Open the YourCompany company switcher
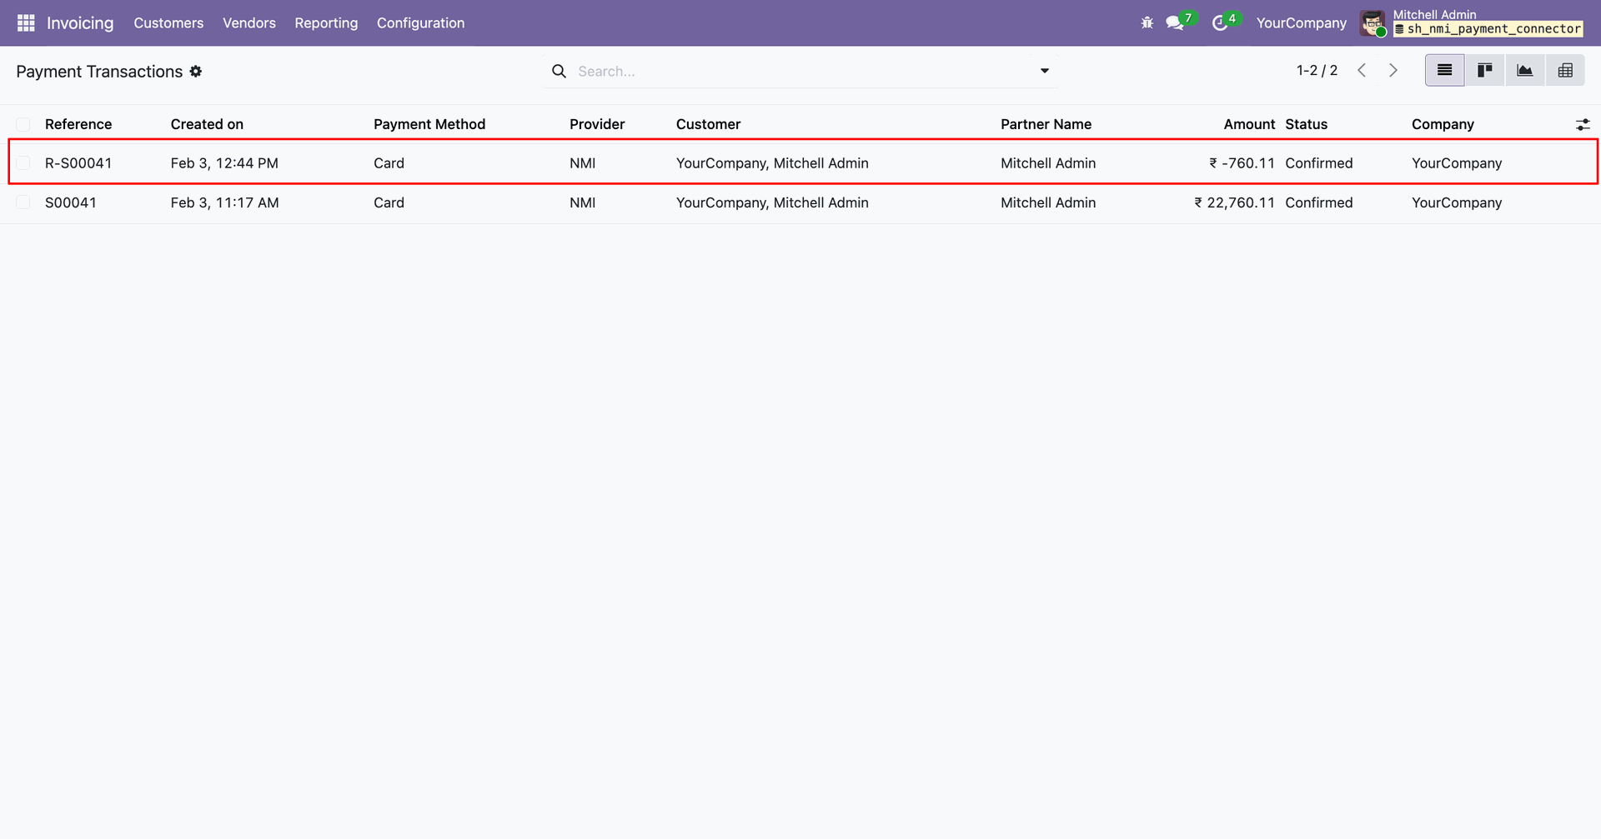The width and height of the screenshot is (1601, 839). [x=1301, y=22]
